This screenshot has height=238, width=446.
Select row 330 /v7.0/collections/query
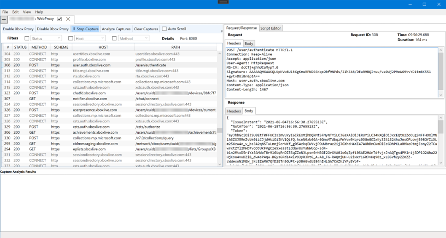point(110,138)
